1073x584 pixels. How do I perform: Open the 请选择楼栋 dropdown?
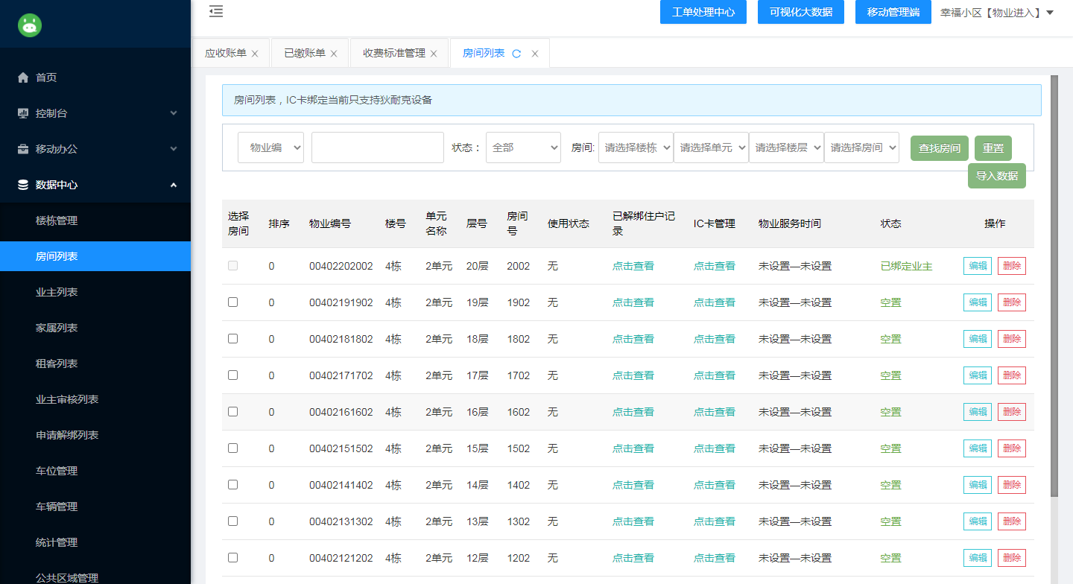[636, 147]
